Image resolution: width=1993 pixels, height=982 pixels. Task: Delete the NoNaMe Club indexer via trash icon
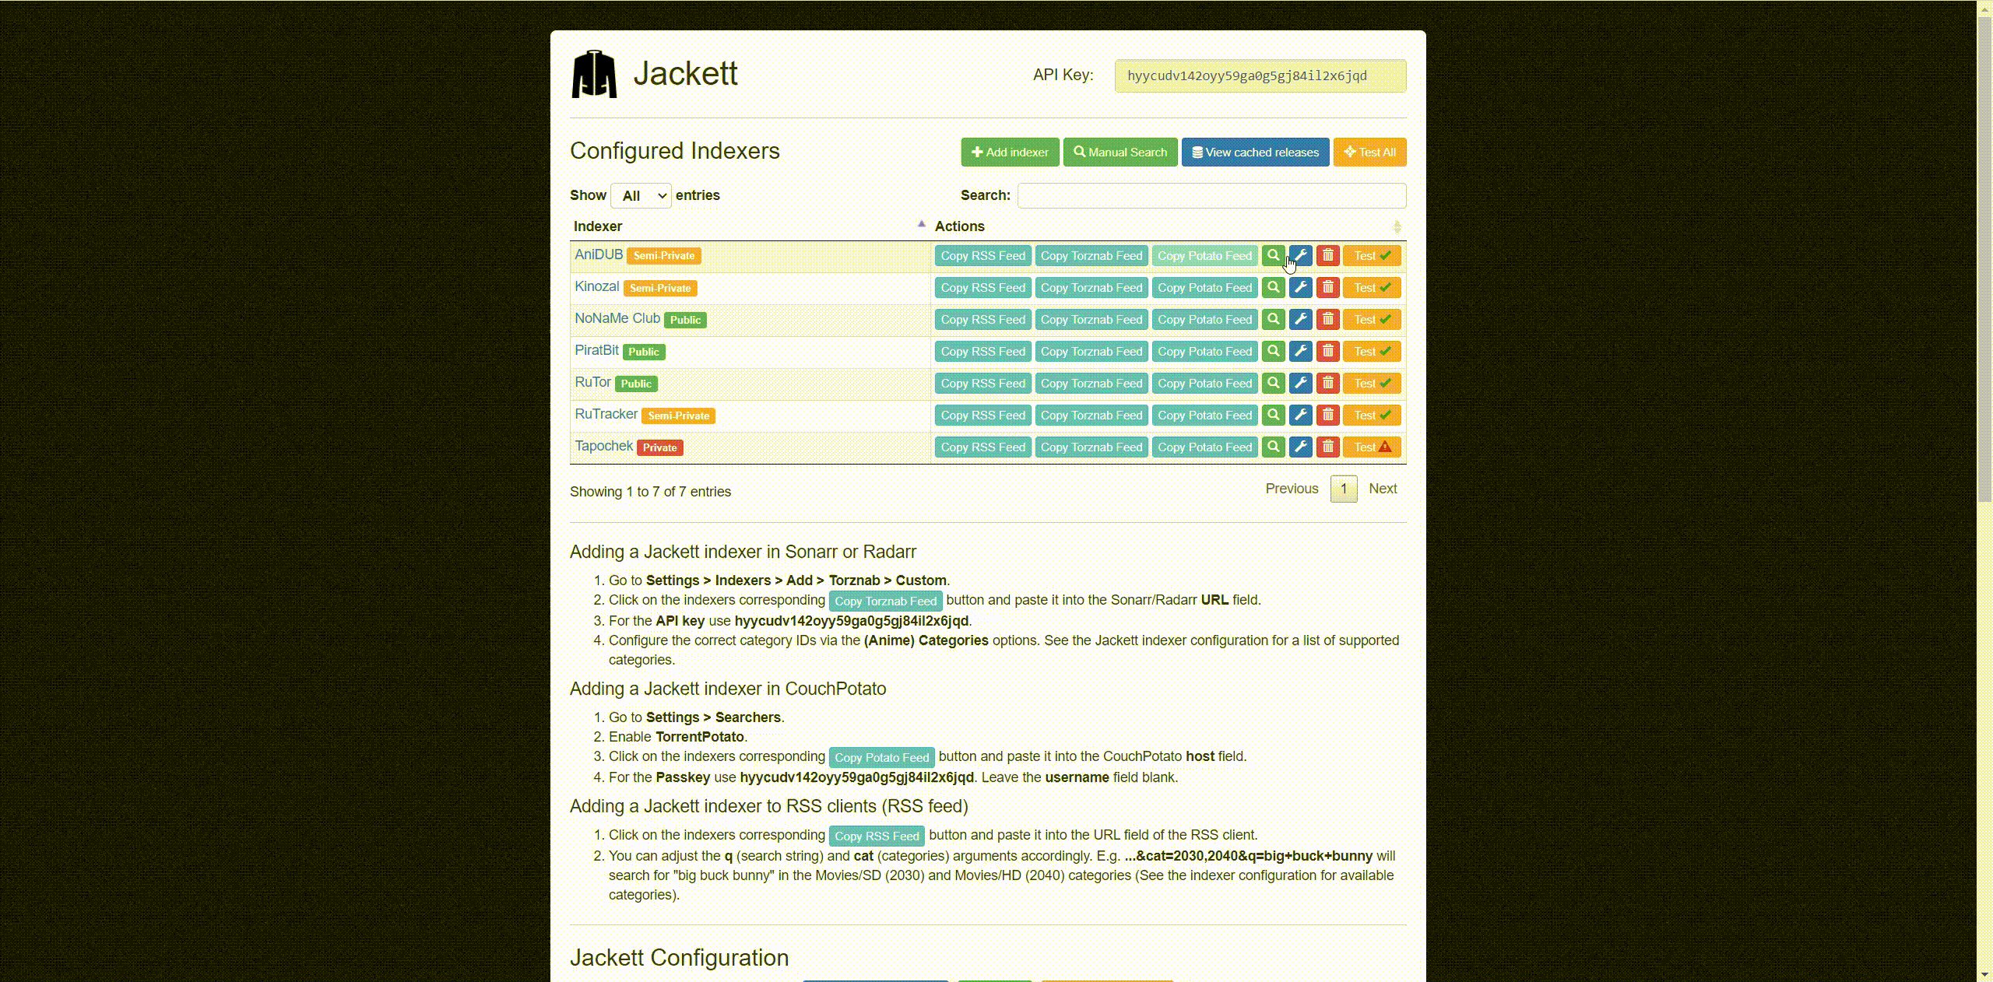tap(1327, 320)
